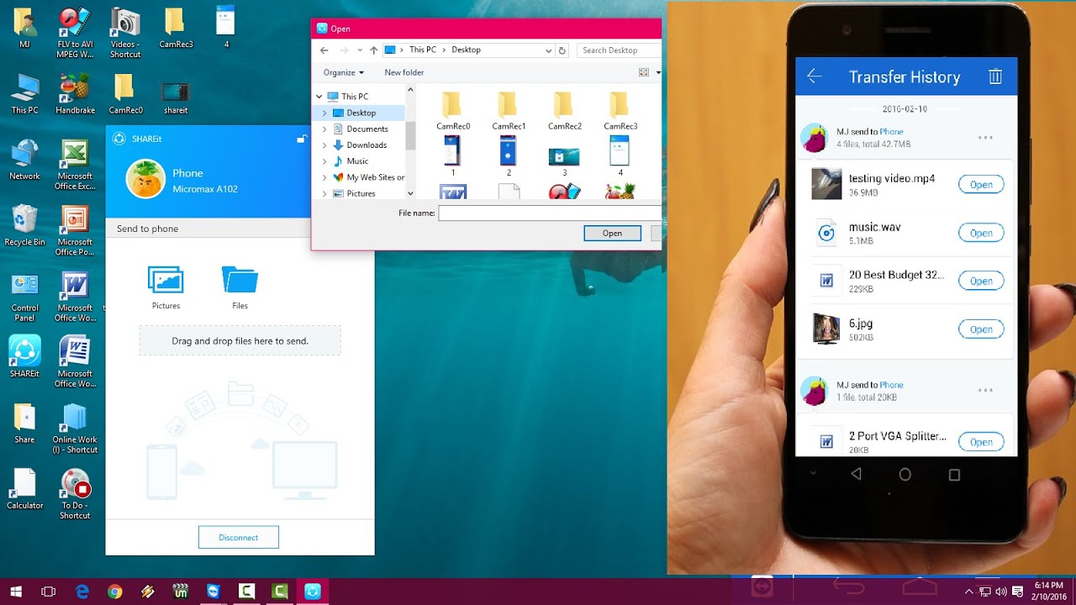Click the Refresh button in the Open dialog
The height and width of the screenshot is (605, 1076).
(x=562, y=50)
